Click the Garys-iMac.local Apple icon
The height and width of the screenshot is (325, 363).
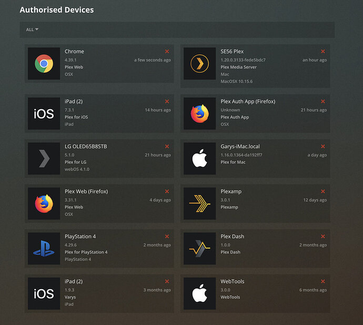[199, 159]
